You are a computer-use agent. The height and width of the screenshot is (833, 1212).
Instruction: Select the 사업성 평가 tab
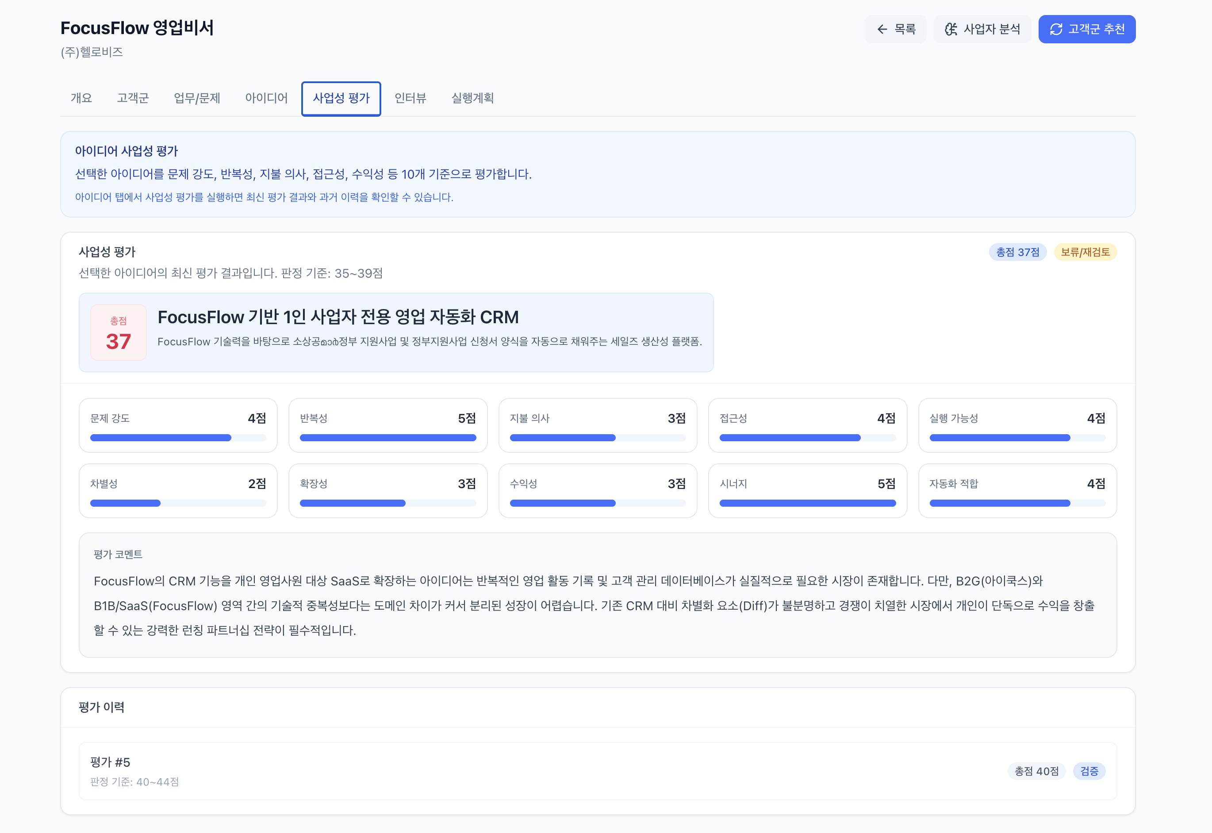point(341,98)
